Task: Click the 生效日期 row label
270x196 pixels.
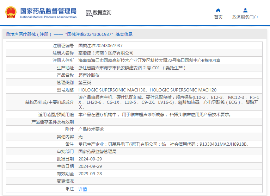Action: tap(65, 166)
